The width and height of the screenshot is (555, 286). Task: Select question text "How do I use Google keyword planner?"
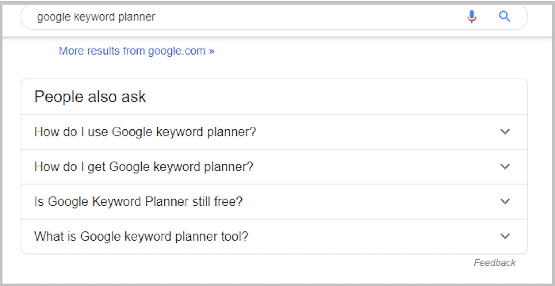coord(145,132)
